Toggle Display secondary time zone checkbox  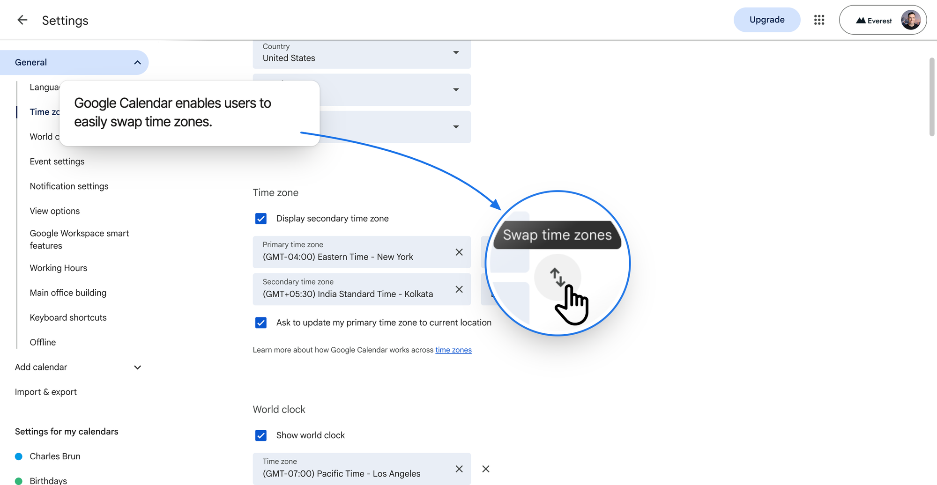261,219
